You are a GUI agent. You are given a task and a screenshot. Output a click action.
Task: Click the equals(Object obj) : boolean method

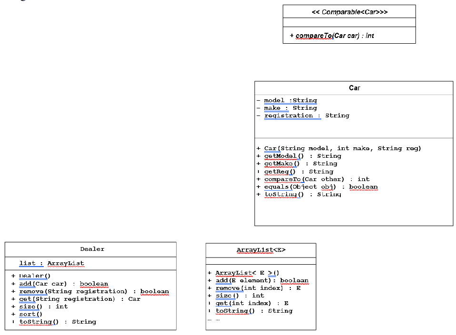point(317,187)
